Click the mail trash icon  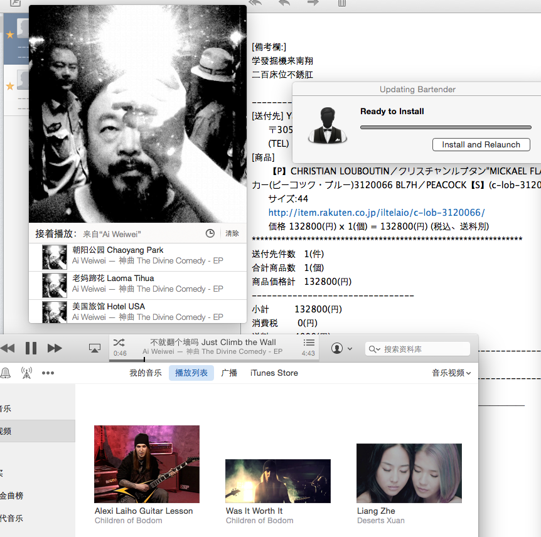(x=341, y=3)
